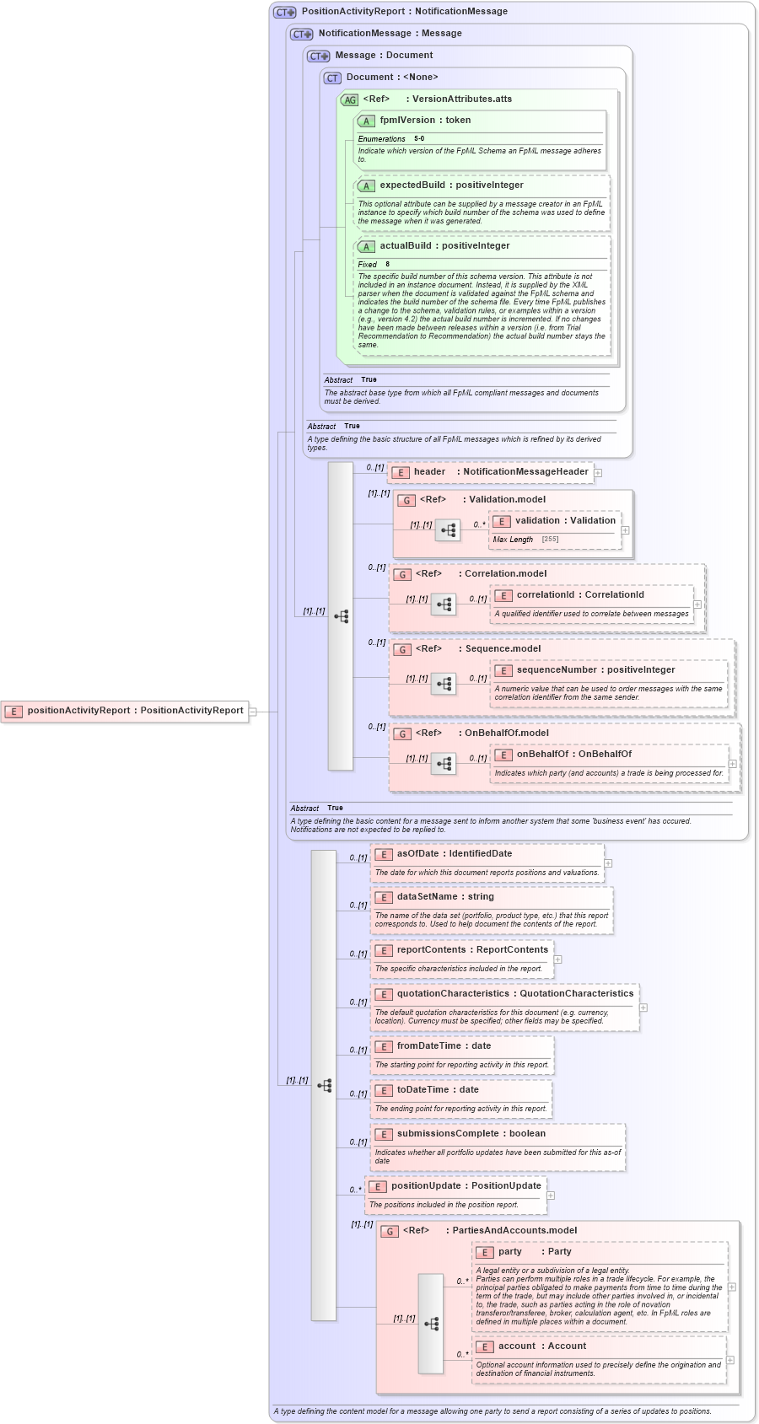Click the sequence compositor icon inside Sequence.model
This screenshot has width=759, height=1424.
(444, 684)
